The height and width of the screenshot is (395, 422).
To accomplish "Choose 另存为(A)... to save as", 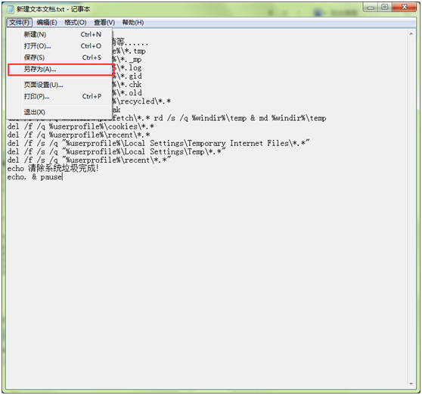I will point(60,70).
